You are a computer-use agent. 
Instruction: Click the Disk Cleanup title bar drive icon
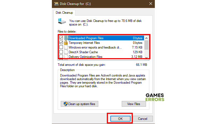[56, 4]
